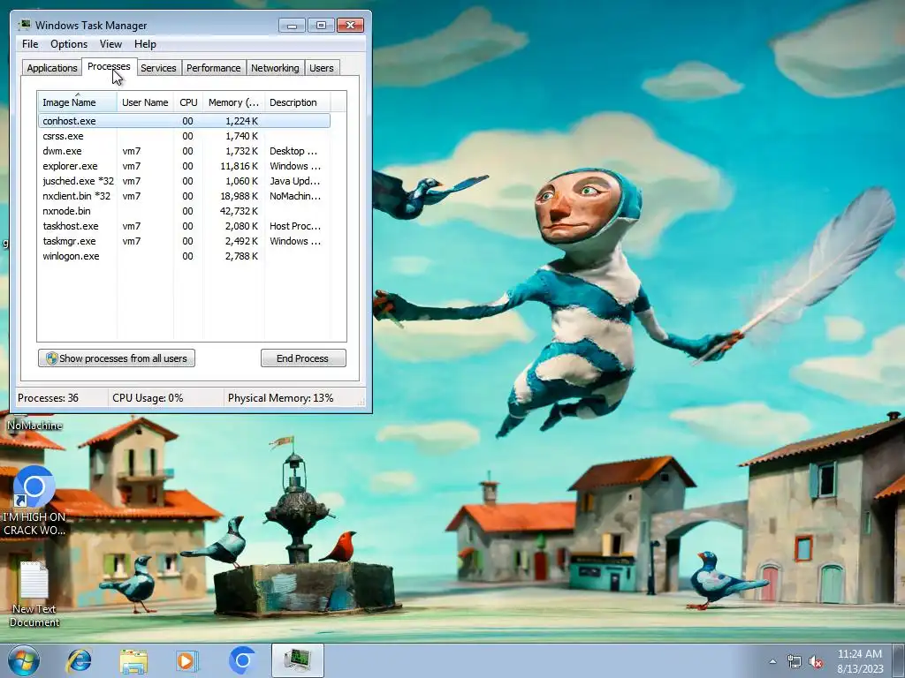Click the Host Proc... description cell
This screenshot has width=905, height=678.
pos(295,226)
